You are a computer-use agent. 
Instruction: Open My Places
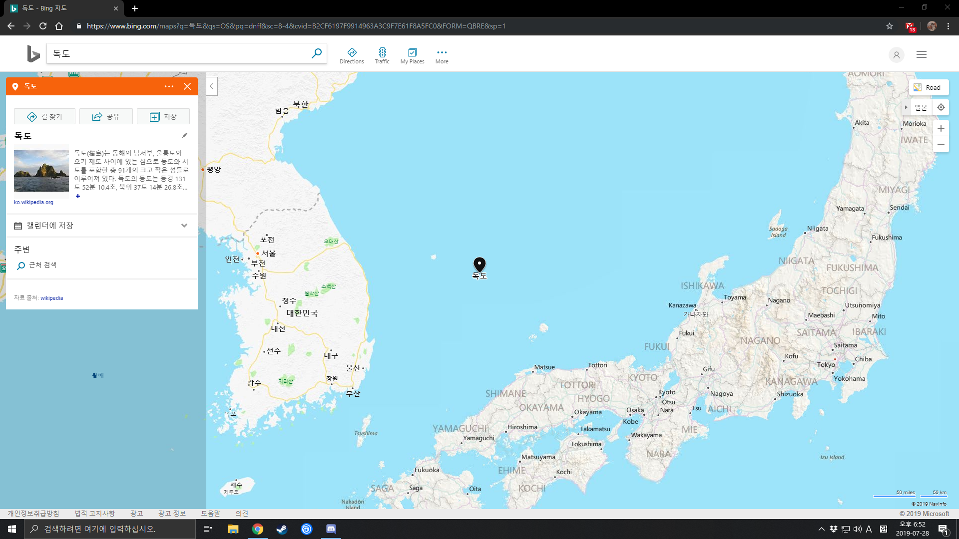412,56
